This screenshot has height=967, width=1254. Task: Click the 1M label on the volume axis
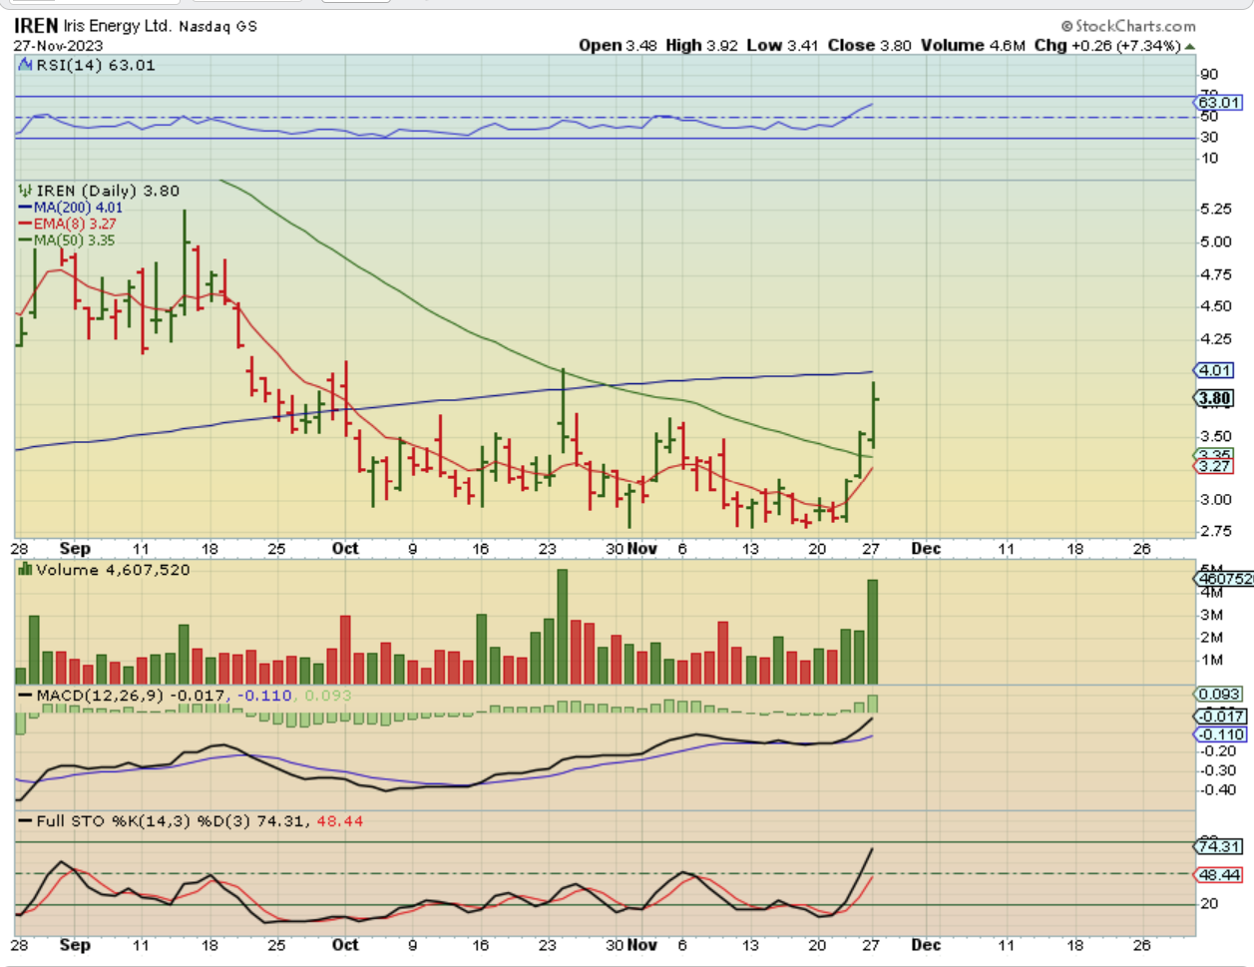[1212, 660]
